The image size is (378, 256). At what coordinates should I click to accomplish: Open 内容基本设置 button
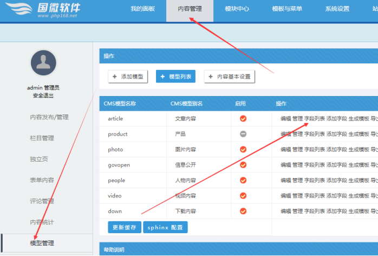[229, 77]
